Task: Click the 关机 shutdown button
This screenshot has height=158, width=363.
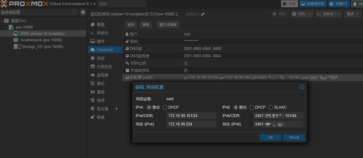Action: (299, 14)
